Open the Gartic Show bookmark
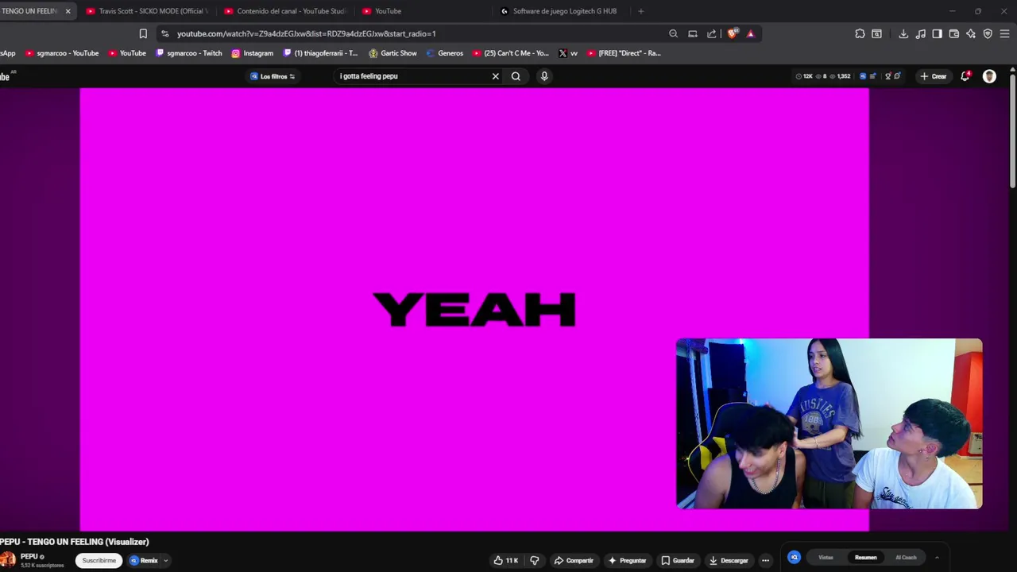This screenshot has width=1017, height=572. pos(392,53)
